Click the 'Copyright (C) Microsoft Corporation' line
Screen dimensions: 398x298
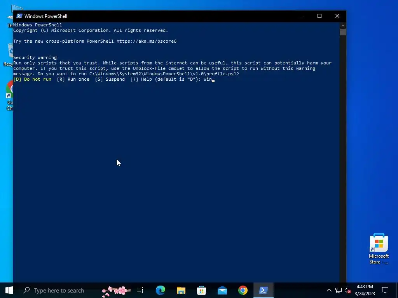click(91, 30)
